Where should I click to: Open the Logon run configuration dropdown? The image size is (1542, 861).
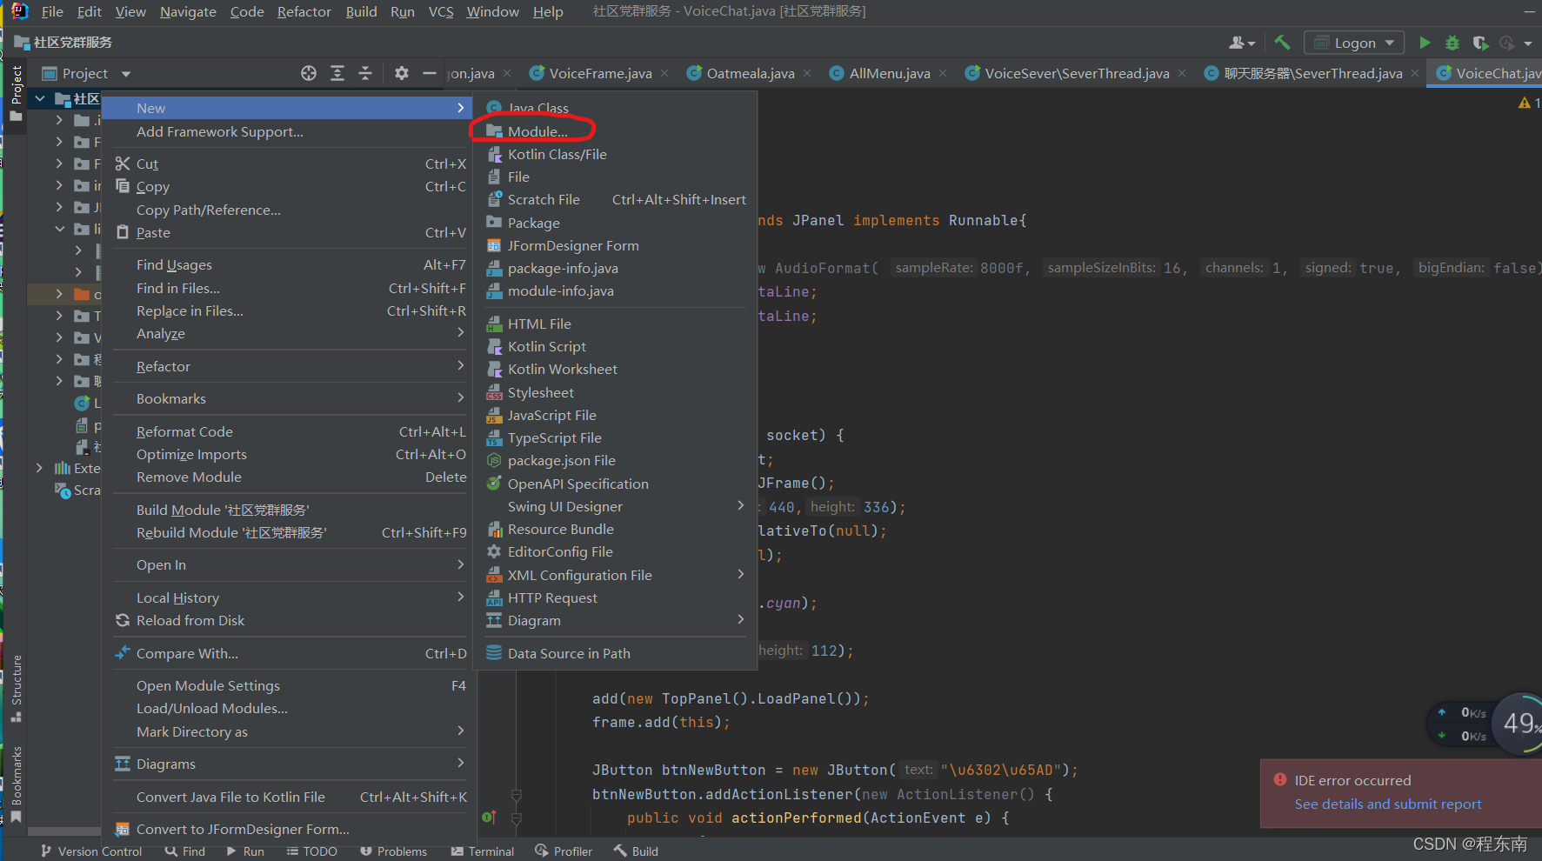pyautogui.click(x=1355, y=43)
